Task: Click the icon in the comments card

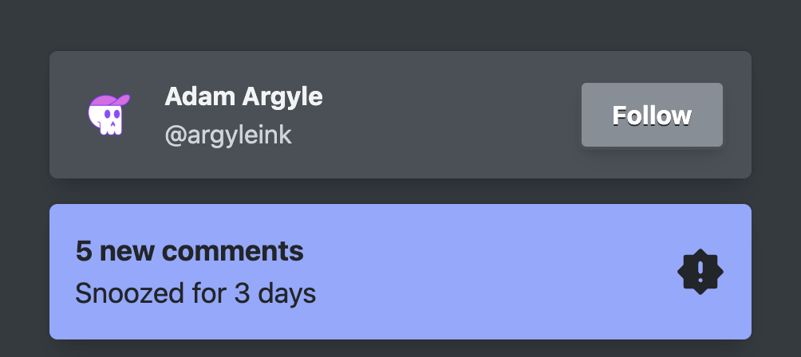Action: [x=700, y=273]
